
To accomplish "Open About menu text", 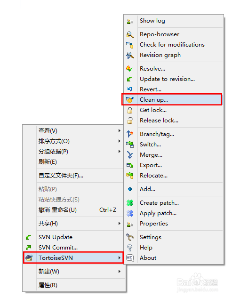I will 148,258.
